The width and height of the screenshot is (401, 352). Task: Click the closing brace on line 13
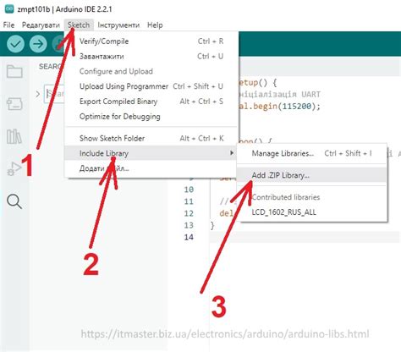click(212, 225)
